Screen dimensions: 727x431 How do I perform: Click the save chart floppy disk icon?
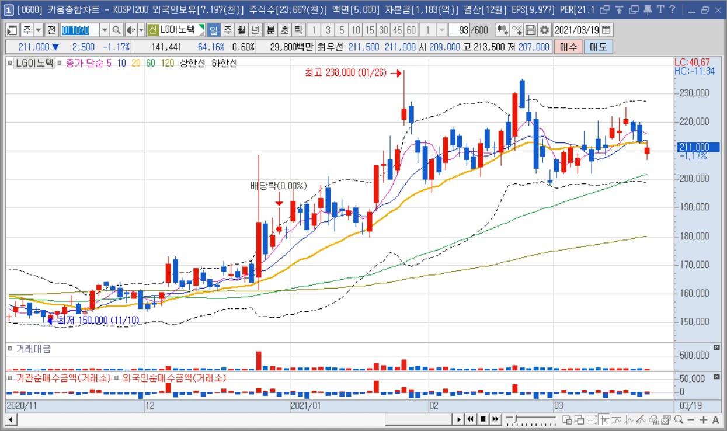tap(531, 30)
